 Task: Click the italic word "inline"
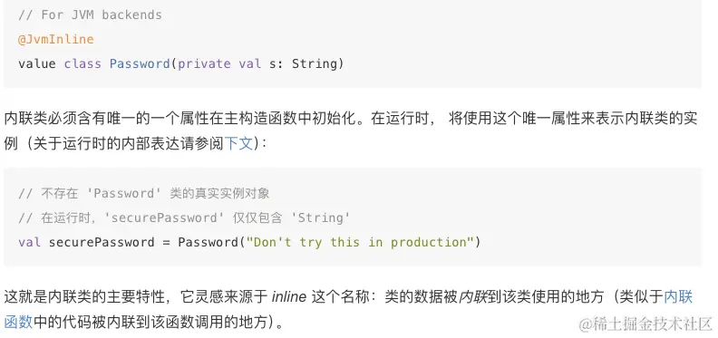289,297
